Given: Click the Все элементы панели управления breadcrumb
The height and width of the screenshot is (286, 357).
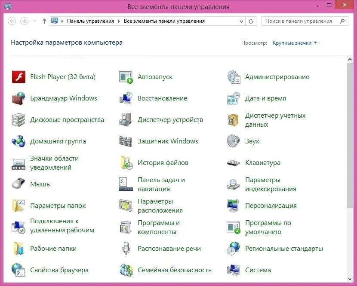Looking at the screenshot, I should tap(164, 21).
